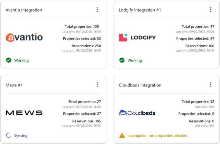
Task: Click the orange warning triangle on Cloudbeds
Action: [x=122, y=135]
